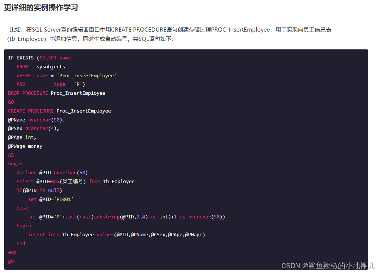Click the parameter line @PAge int,

pyautogui.click(x=22, y=137)
